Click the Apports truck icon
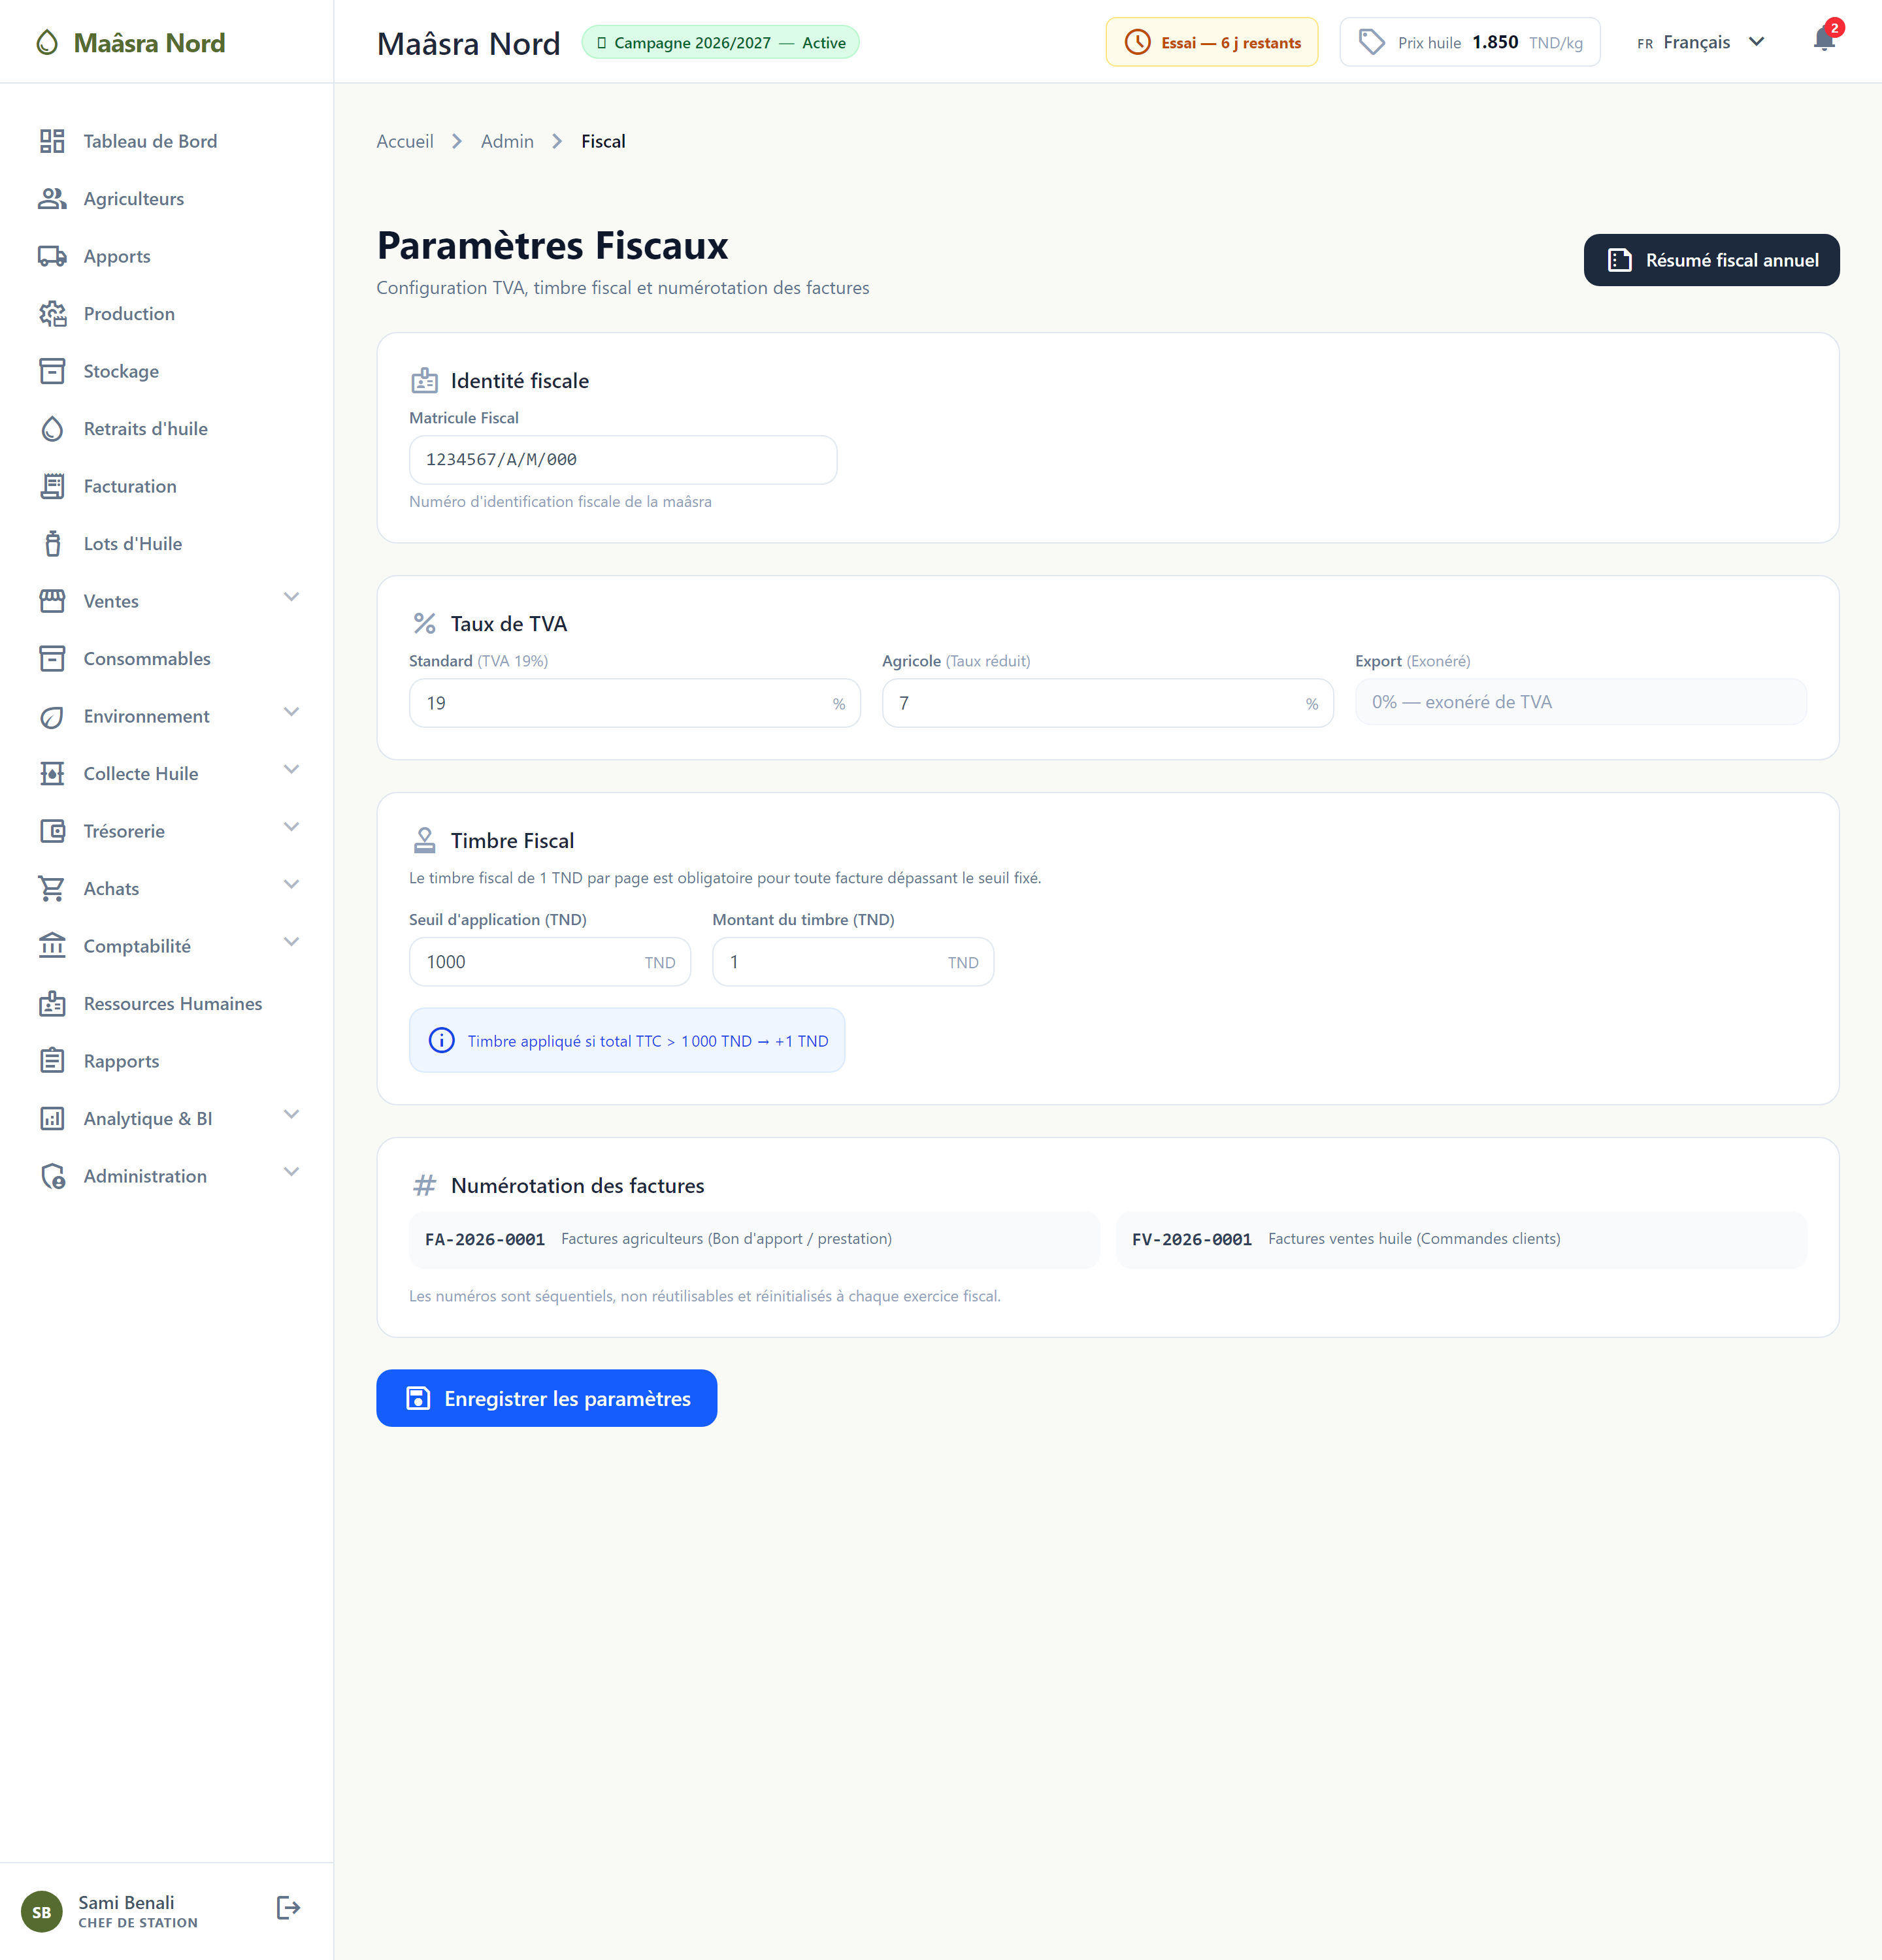The height and width of the screenshot is (1960, 1882). coord(52,256)
